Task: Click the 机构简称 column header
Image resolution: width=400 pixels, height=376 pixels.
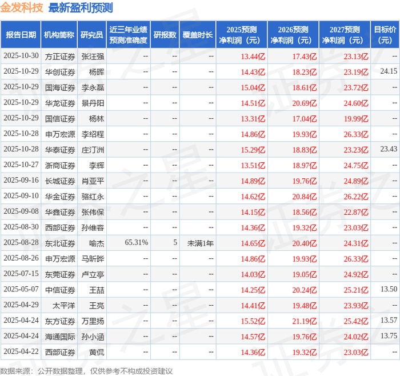Action: [x=59, y=35]
